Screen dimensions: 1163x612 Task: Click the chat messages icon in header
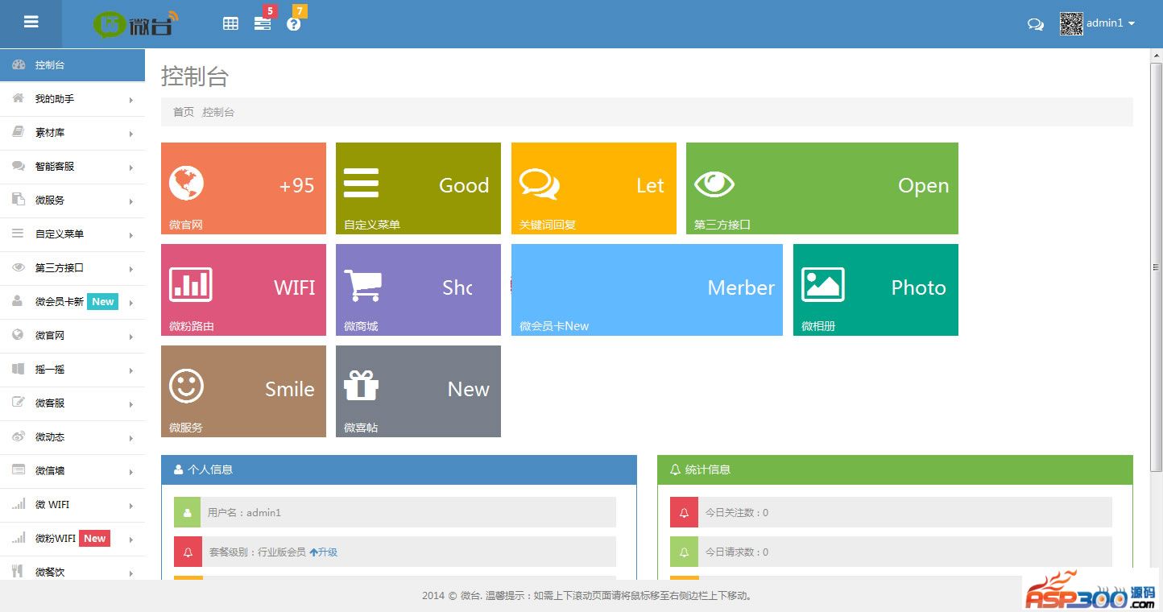(1035, 24)
